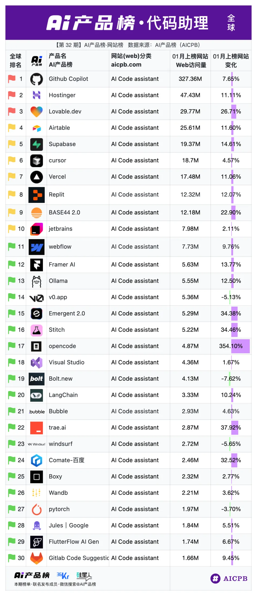Image resolution: width=257 pixels, height=596 pixels.
Task: Click the cursor product name
Action: 57,161
